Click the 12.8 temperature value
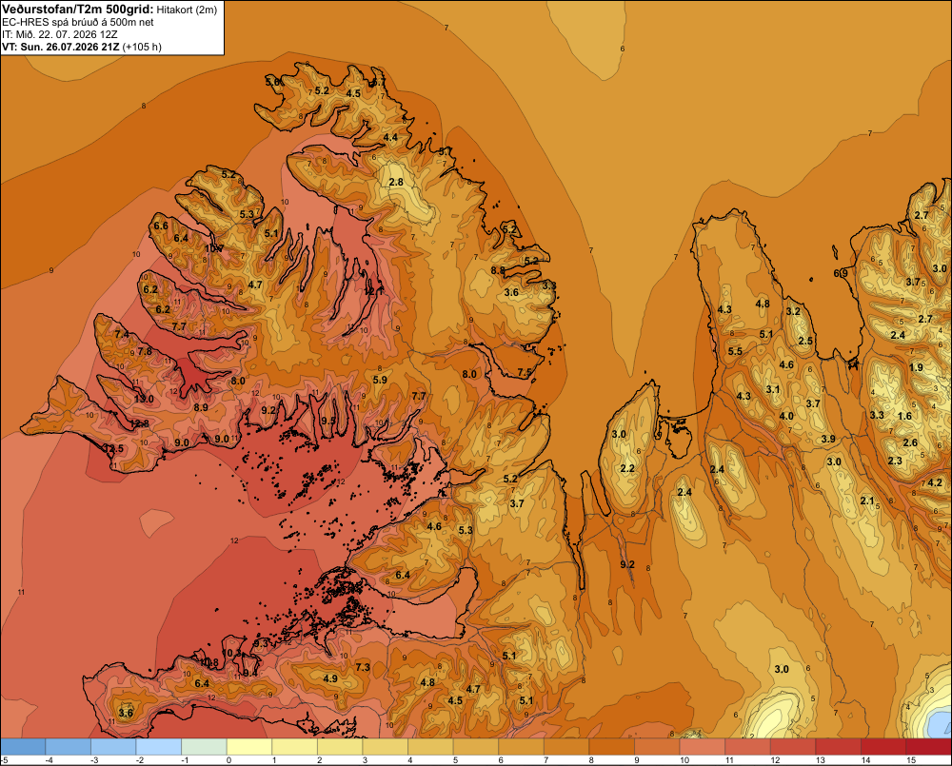 (x=139, y=423)
